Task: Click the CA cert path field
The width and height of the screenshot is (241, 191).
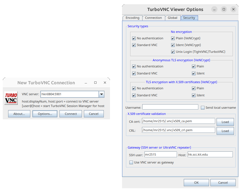Action: click(x=178, y=121)
